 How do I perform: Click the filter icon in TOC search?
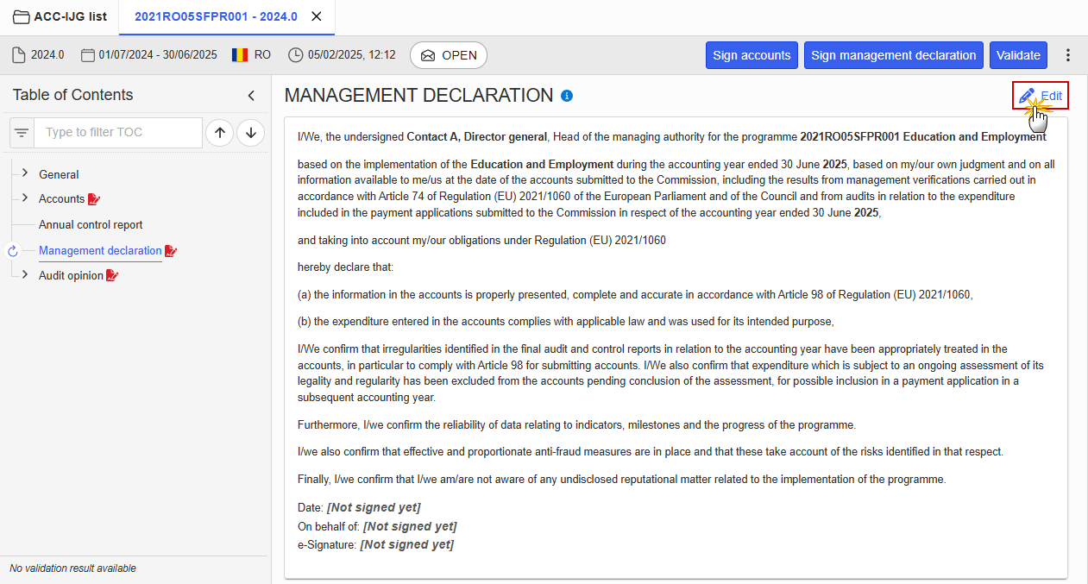coord(22,133)
